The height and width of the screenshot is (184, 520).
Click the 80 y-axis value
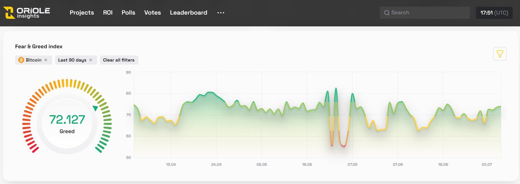click(128, 94)
